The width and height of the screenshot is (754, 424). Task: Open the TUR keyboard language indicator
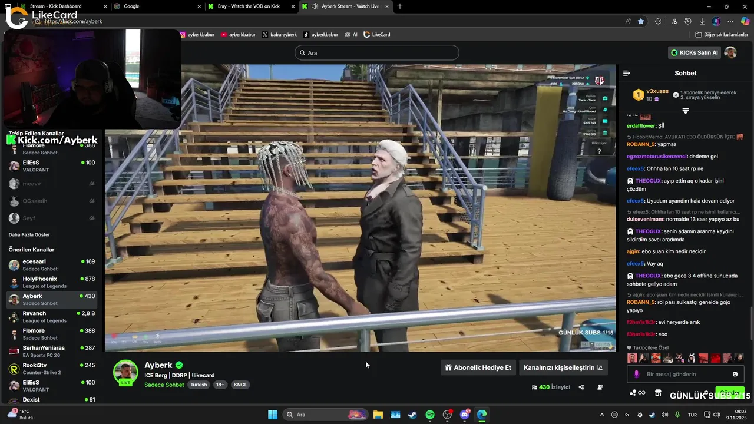coord(693,415)
